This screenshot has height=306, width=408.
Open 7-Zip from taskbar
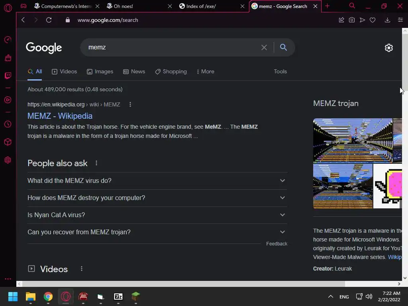[x=118, y=296]
